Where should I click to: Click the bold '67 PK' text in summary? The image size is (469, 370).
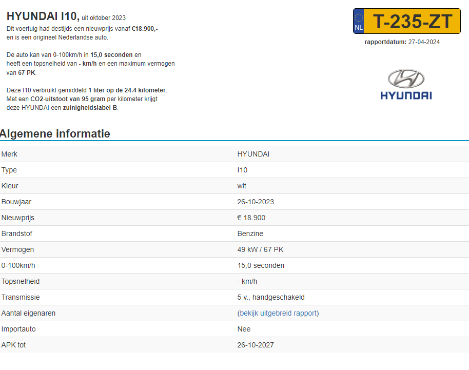point(27,73)
